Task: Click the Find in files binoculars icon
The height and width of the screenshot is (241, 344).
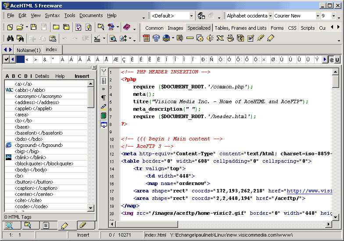Action: coord(20,38)
